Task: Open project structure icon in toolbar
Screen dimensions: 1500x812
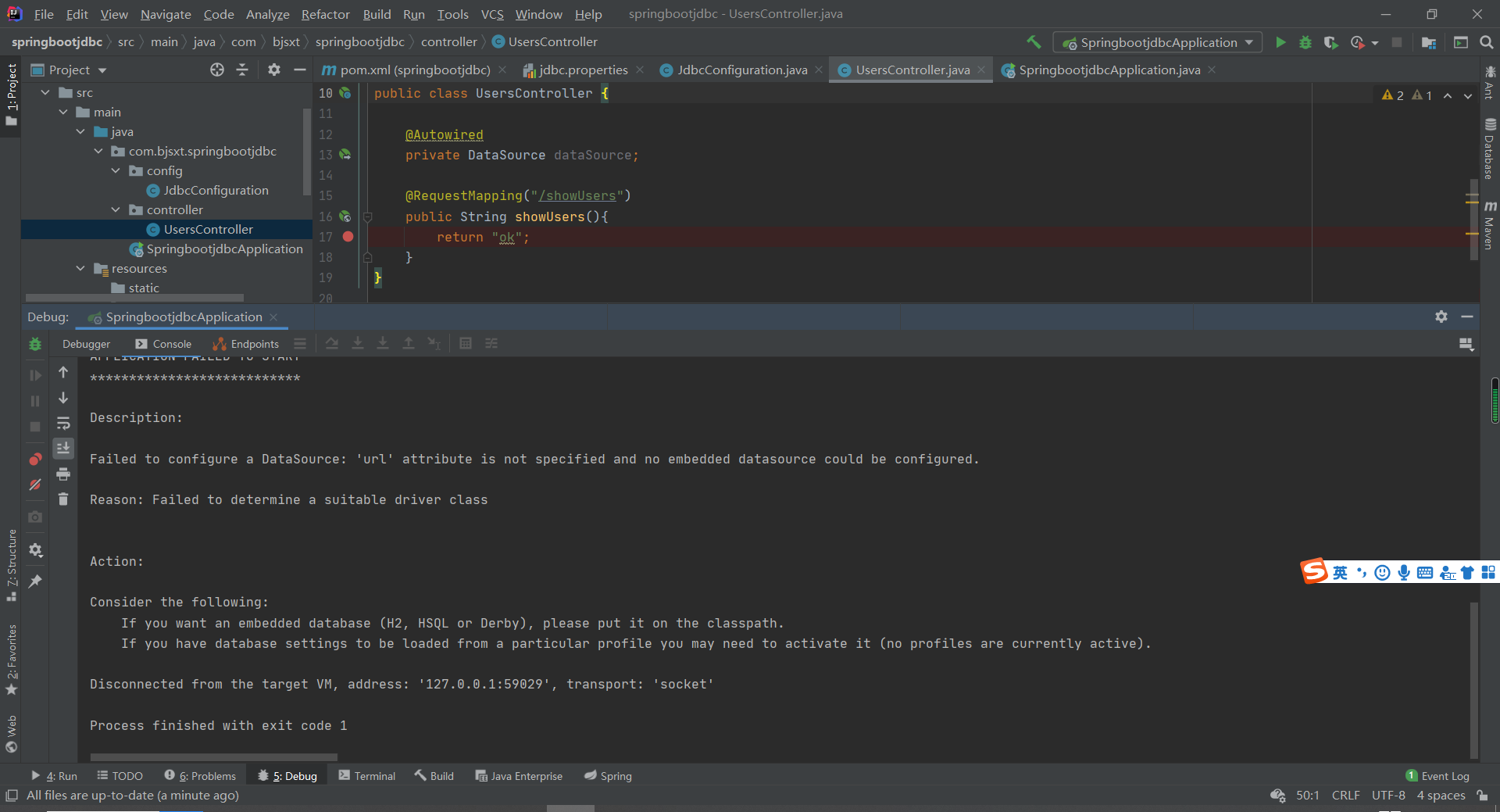Action: tap(1429, 42)
